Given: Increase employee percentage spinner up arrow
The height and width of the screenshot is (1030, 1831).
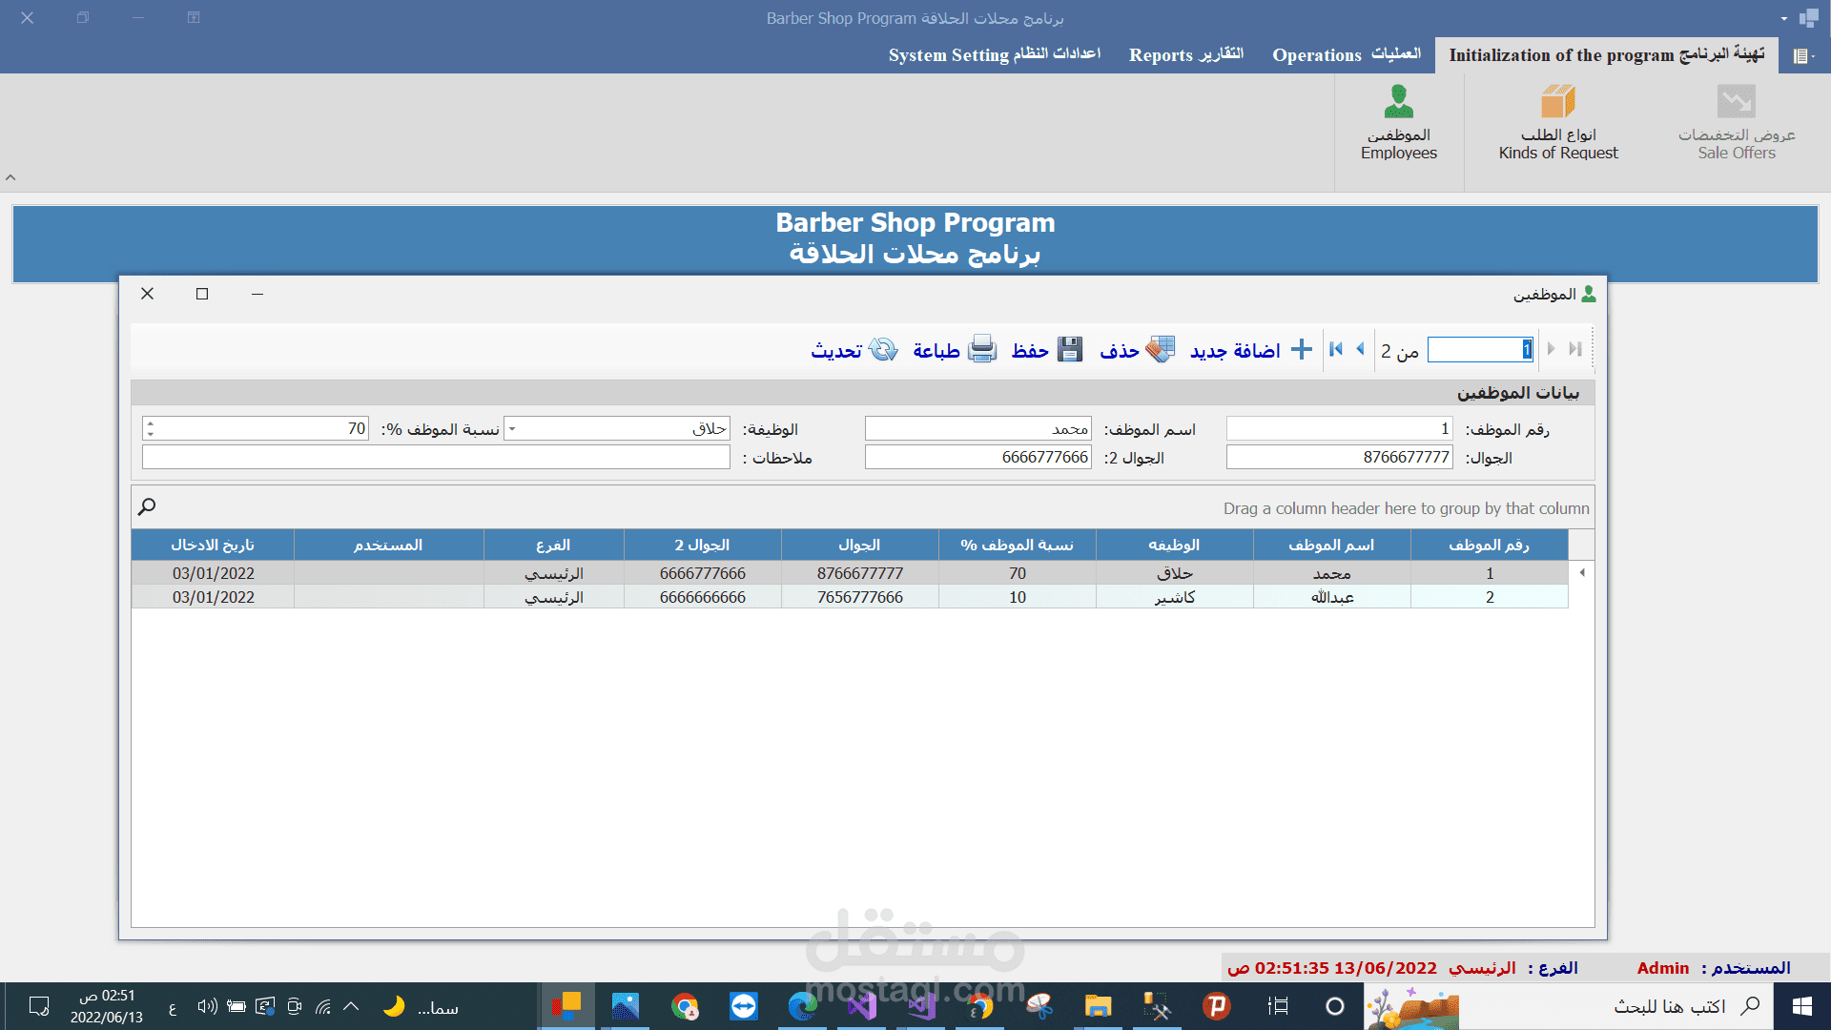Looking at the screenshot, I should click(151, 423).
